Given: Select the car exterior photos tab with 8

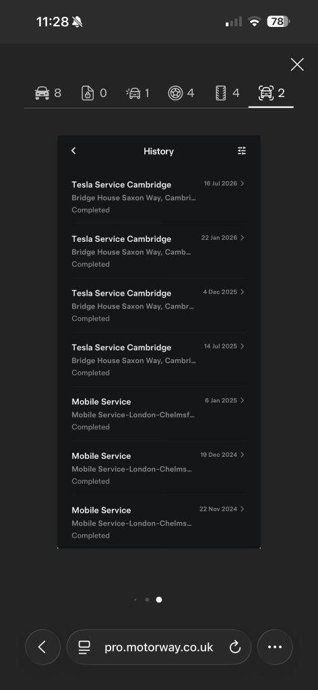Looking at the screenshot, I should tap(48, 93).
